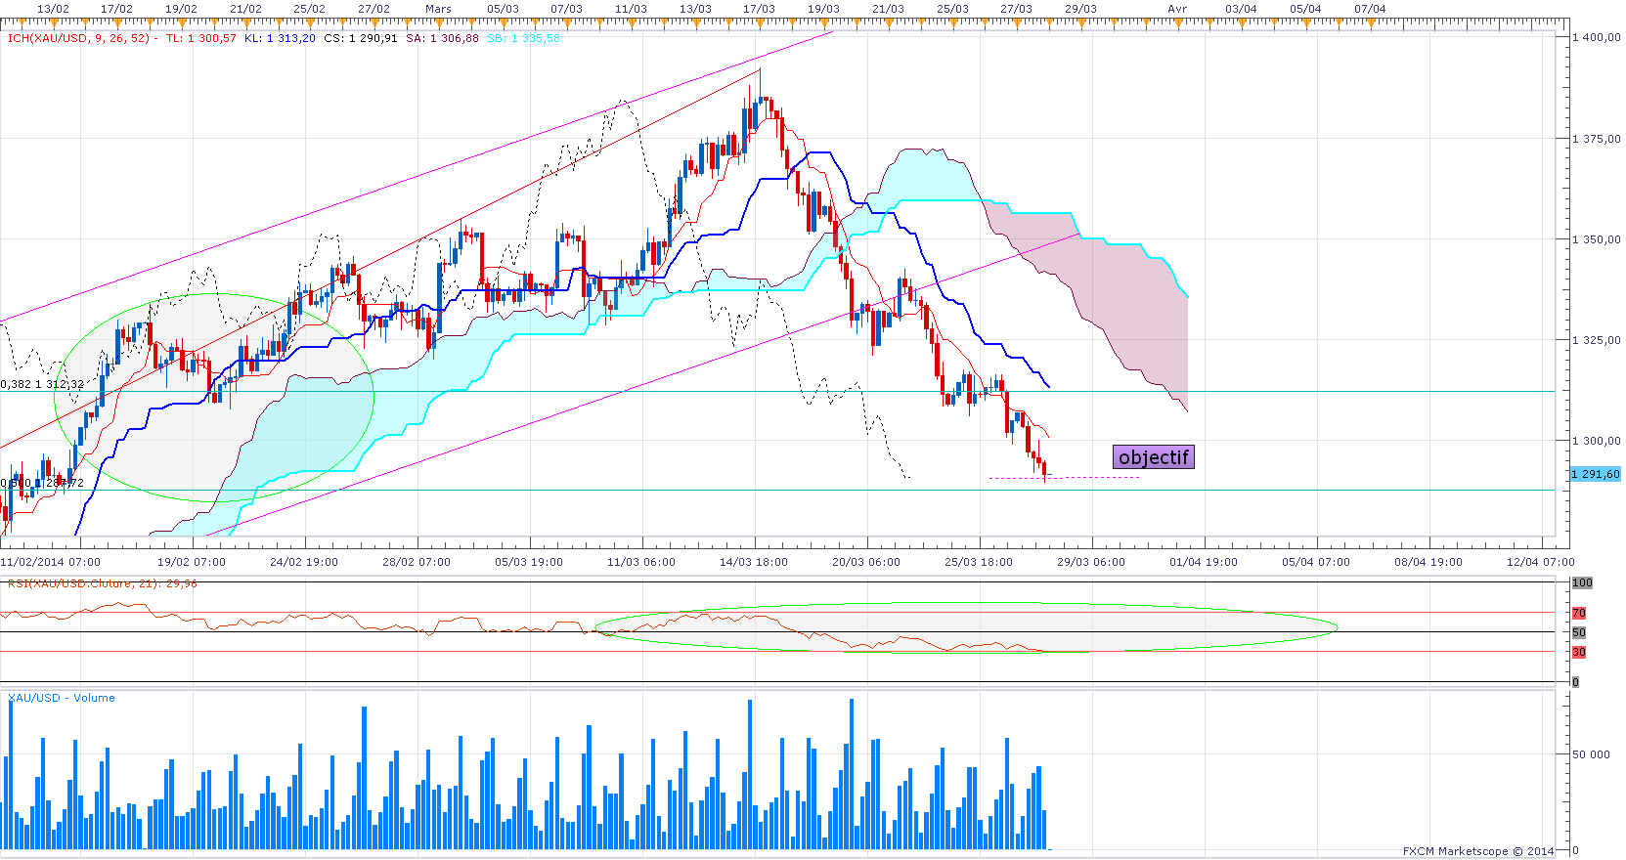
Task: Select the RSI 30 oversold level label
Action: pos(1579,652)
